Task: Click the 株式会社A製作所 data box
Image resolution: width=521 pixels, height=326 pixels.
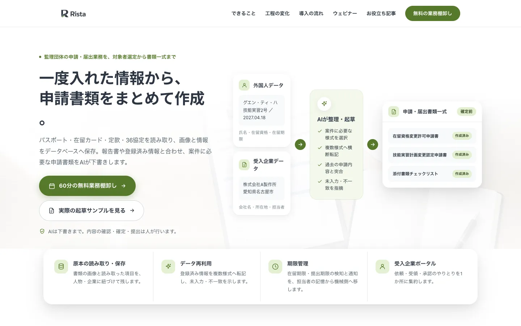Action: [262, 188]
